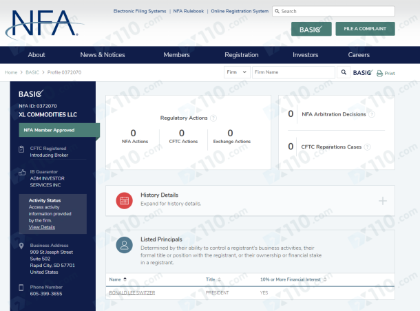Click in the top Search field
Screen dimensions: 420x311
tap(333, 11)
